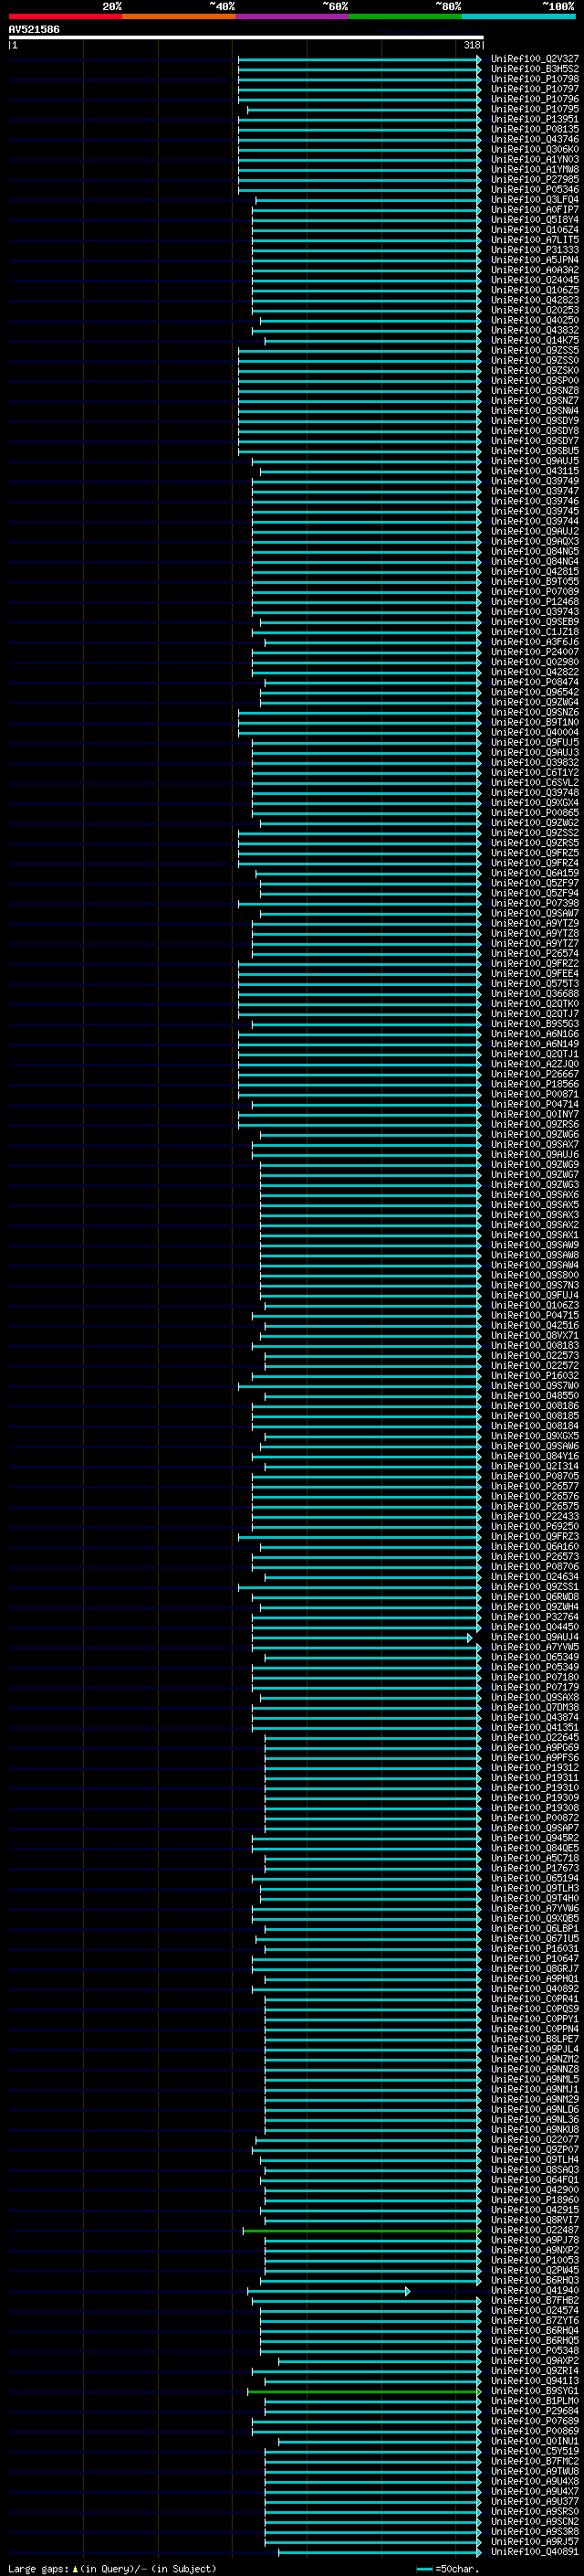
Task: Select the UniRef100_P04715 hit label
Action: [x=535, y=1315]
